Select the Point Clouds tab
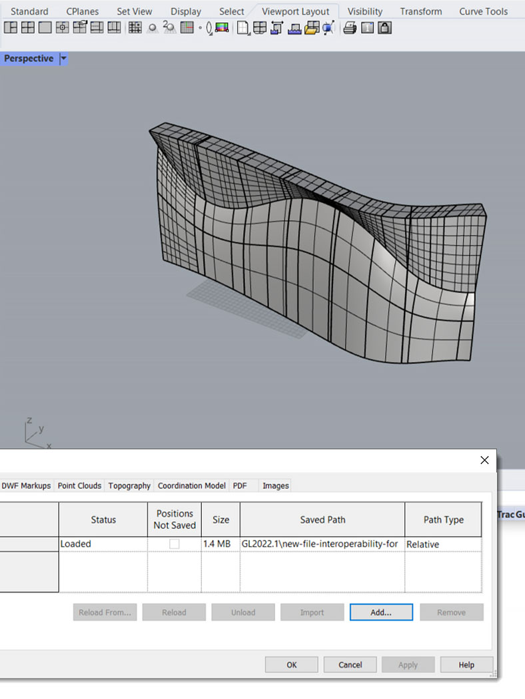 click(79, 486)
